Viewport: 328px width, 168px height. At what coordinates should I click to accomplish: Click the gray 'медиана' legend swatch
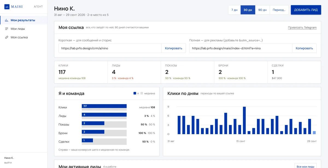(142, 93)
